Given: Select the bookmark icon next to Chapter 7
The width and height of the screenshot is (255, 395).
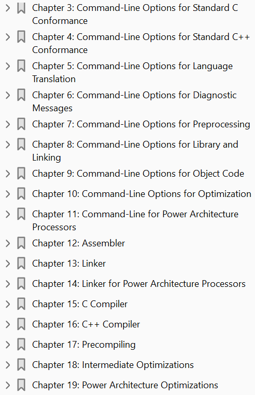Looking at the screenshot, I should [21, 124].
